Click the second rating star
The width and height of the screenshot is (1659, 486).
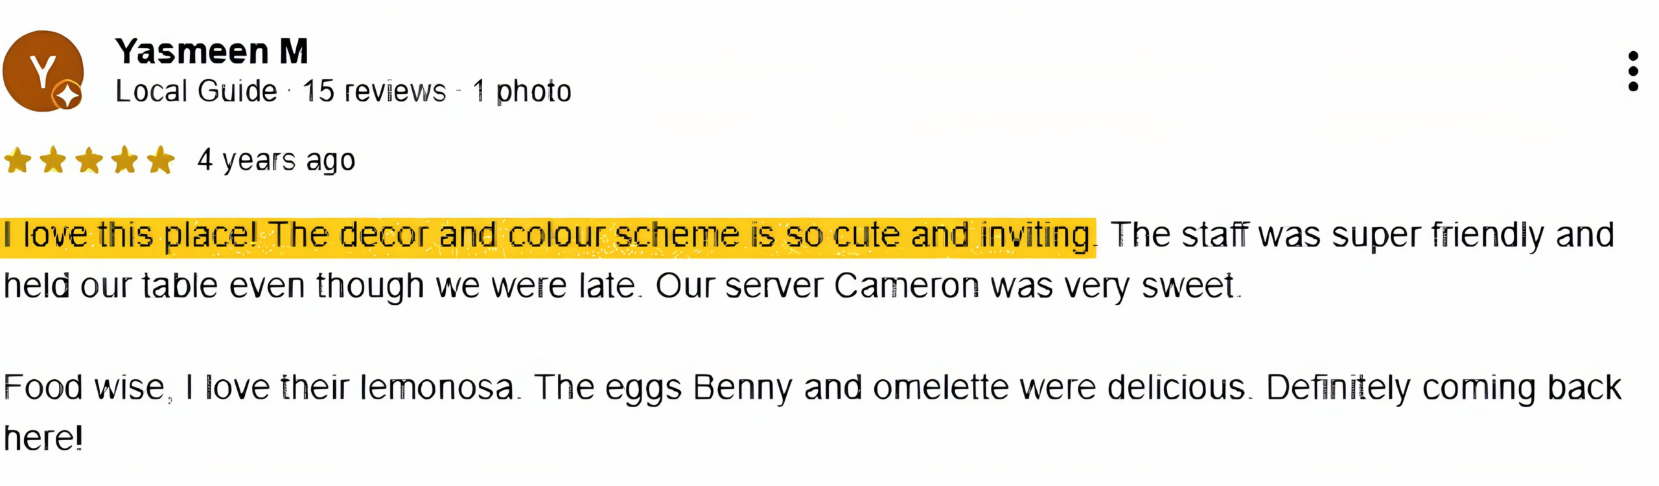pos(53,160)
